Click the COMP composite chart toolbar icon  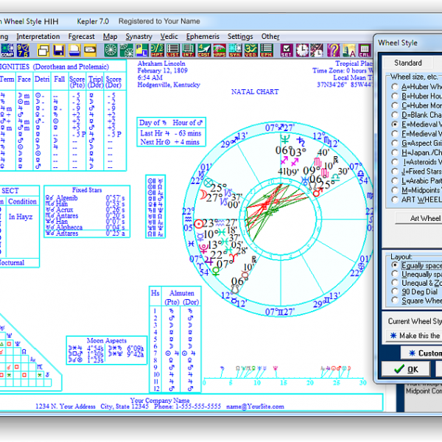tap(6, 50)
